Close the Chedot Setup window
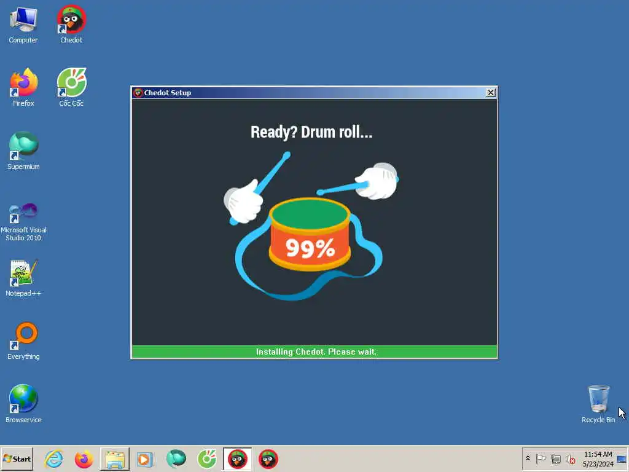The width and height of the screenshot is (629, 472). 491,93
